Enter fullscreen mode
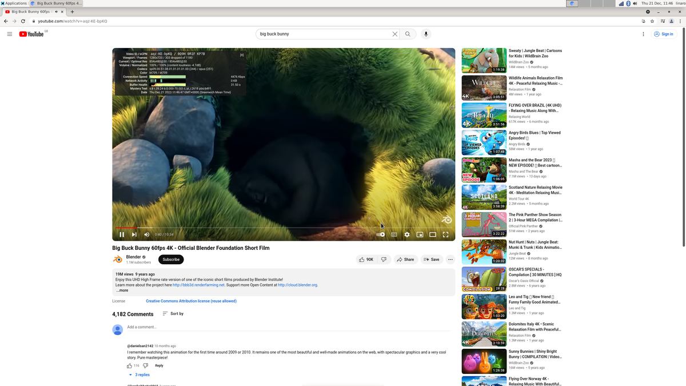Image resolution: width=686 pixels, height=386 pixels. pos(446,234)
